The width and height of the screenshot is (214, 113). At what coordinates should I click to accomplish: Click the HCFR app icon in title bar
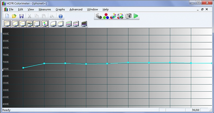(4, 3)
